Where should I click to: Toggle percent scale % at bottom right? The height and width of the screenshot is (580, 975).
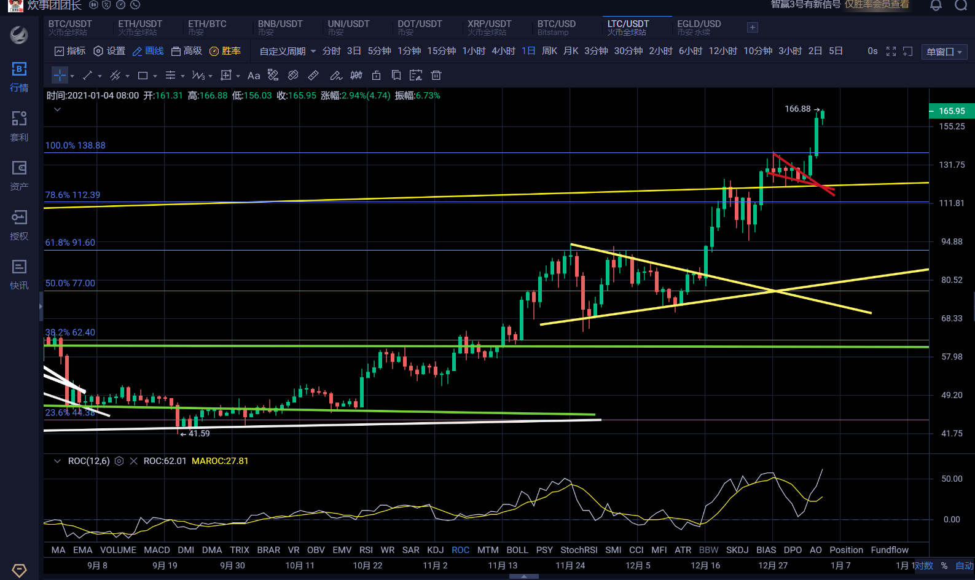tap(944, 565)
